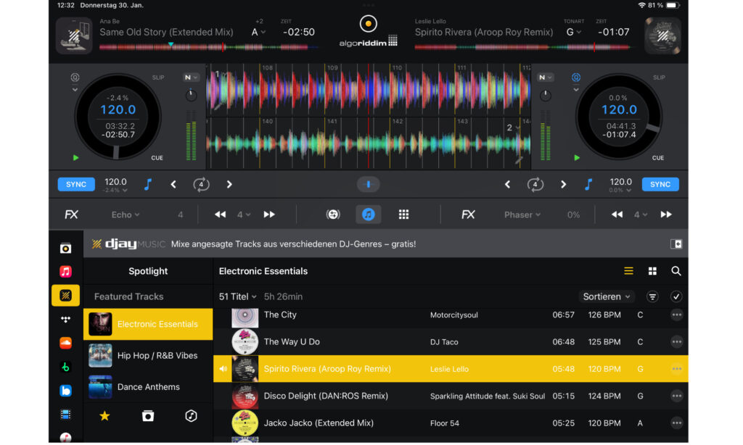The width and height of the screenshot is (743, 445).
Task: Select Dance Anthems playlist
Action: [148, 387]
